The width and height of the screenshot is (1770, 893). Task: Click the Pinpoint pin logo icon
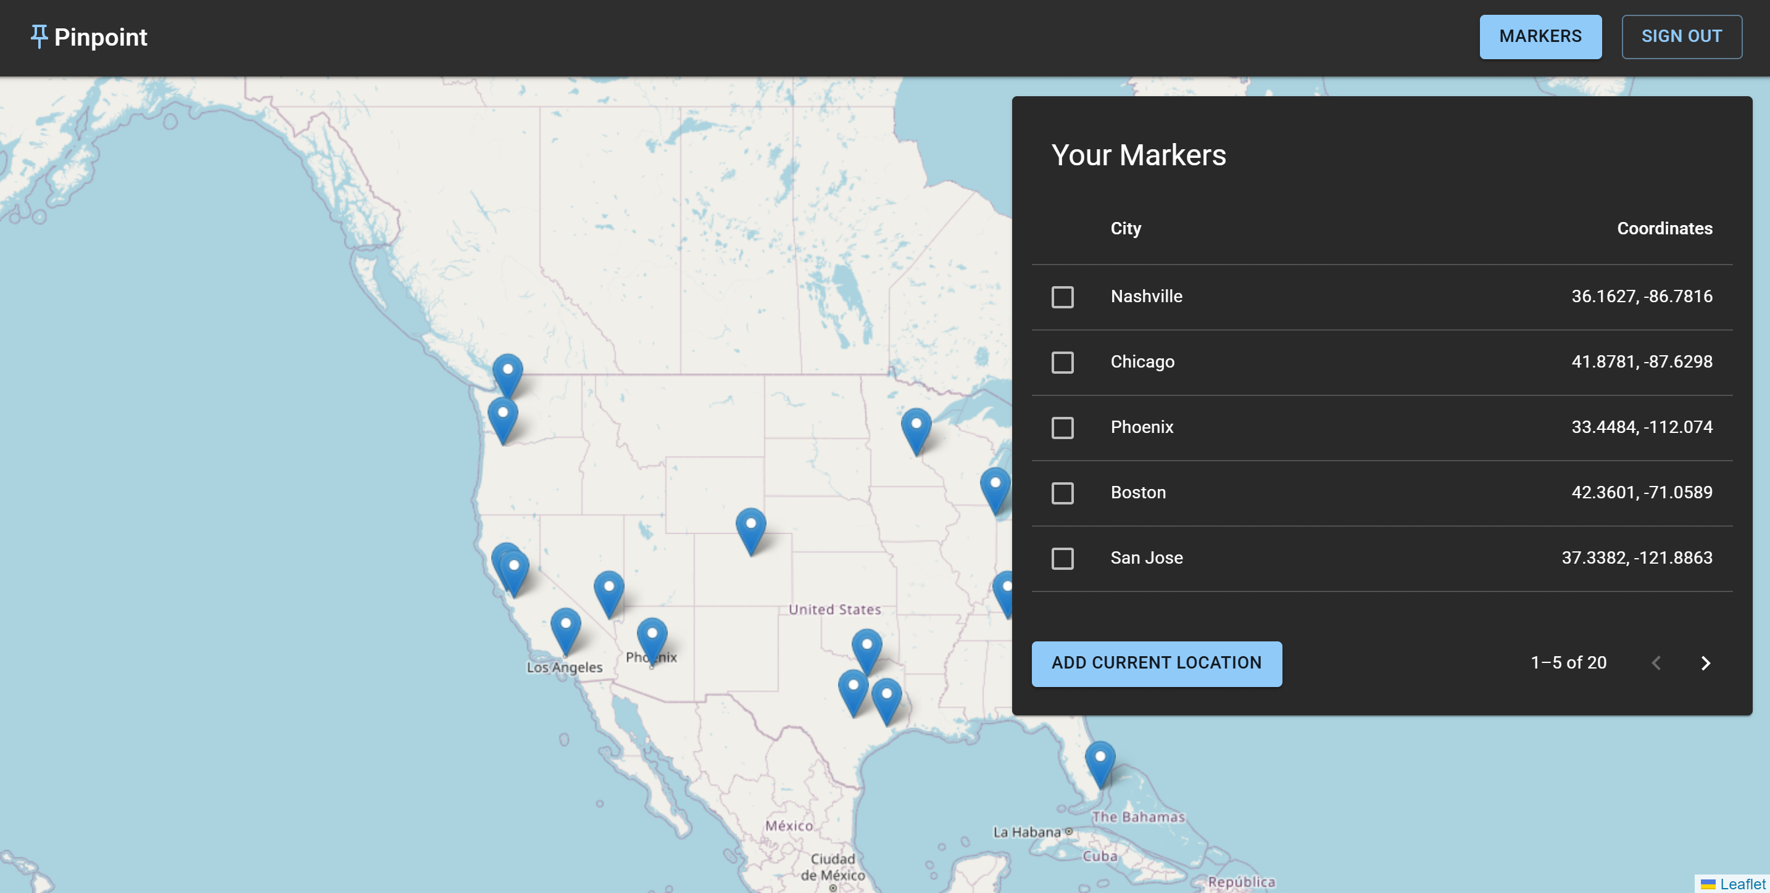39,36
